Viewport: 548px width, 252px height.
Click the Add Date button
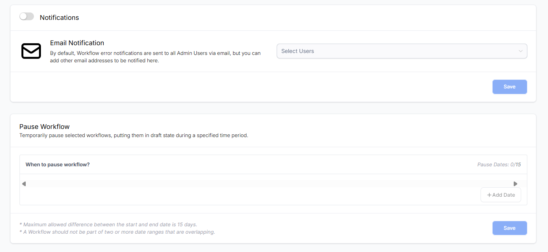click(x=500, y=195)
